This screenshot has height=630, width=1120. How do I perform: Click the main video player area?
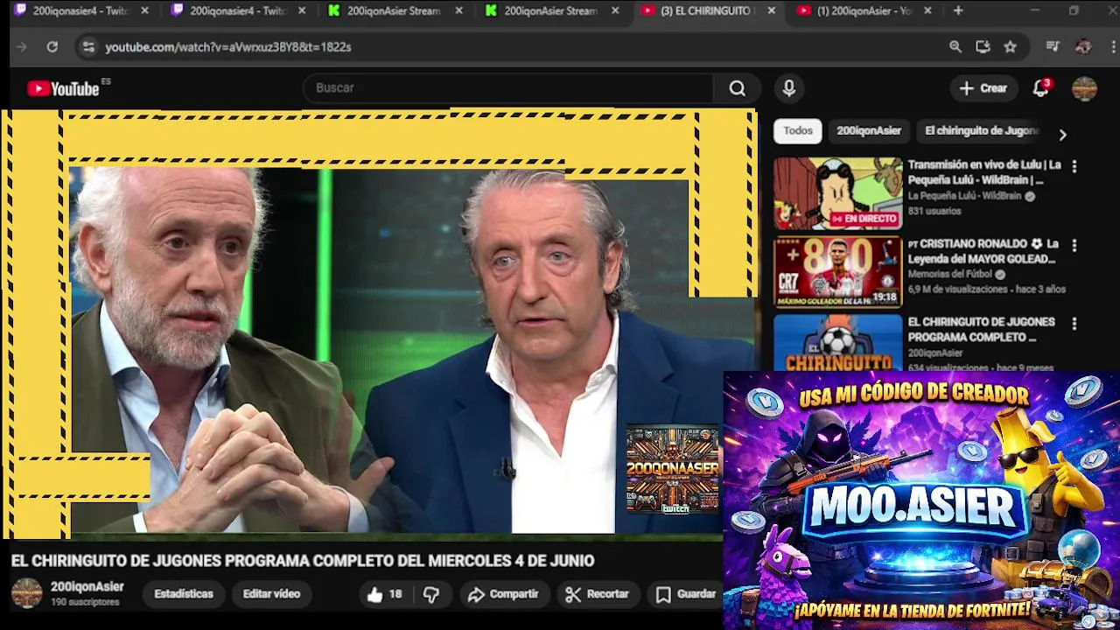tap(379, 324)
